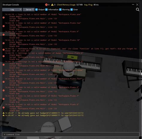Image resolution: width=142 pixels, height=139 pixels.
Task: Select the Case error line for Workspace.Piano.7
Action: (42, 96)
